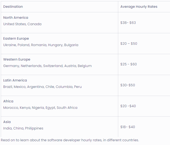Click the United States, Canada text

pos(22,24)
